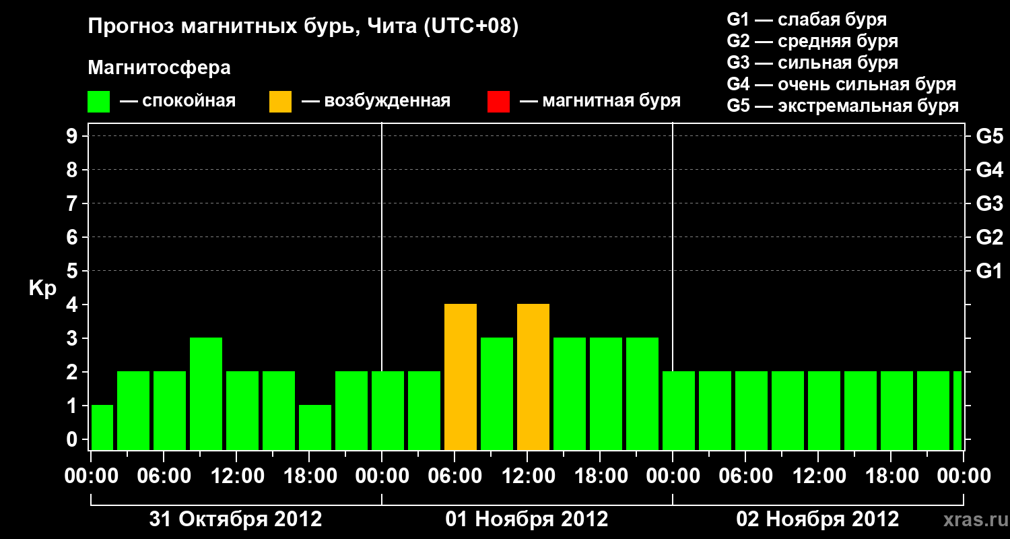Image resolution: width=1010 pixels, height=539 pixels.
Task: Click the red 'магнитная буря' legend swatch
Action: 498,102
